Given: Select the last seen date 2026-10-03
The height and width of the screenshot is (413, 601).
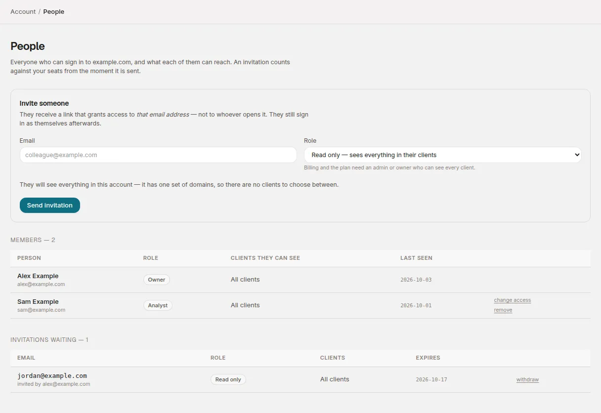Looking at the screenshot, I should coord(416,280).
